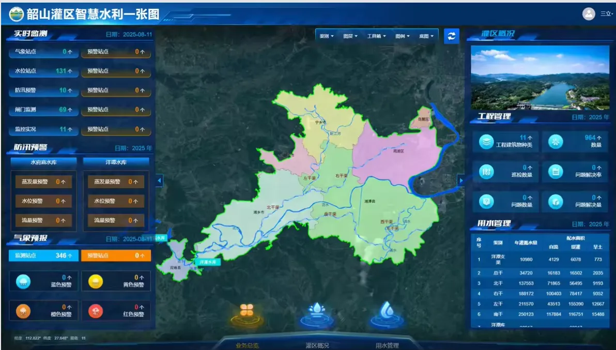Click the 日期: 2025-08-11 label in 实时监测

[x=129, y=34]
